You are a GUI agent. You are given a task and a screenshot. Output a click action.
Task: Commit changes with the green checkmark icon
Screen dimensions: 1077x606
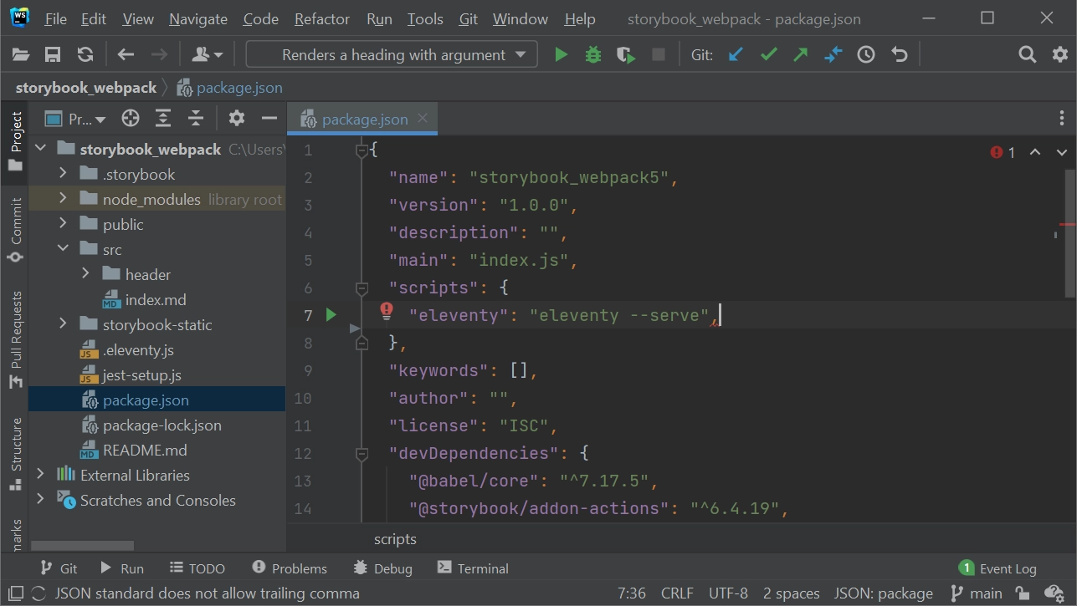[768, 55]
